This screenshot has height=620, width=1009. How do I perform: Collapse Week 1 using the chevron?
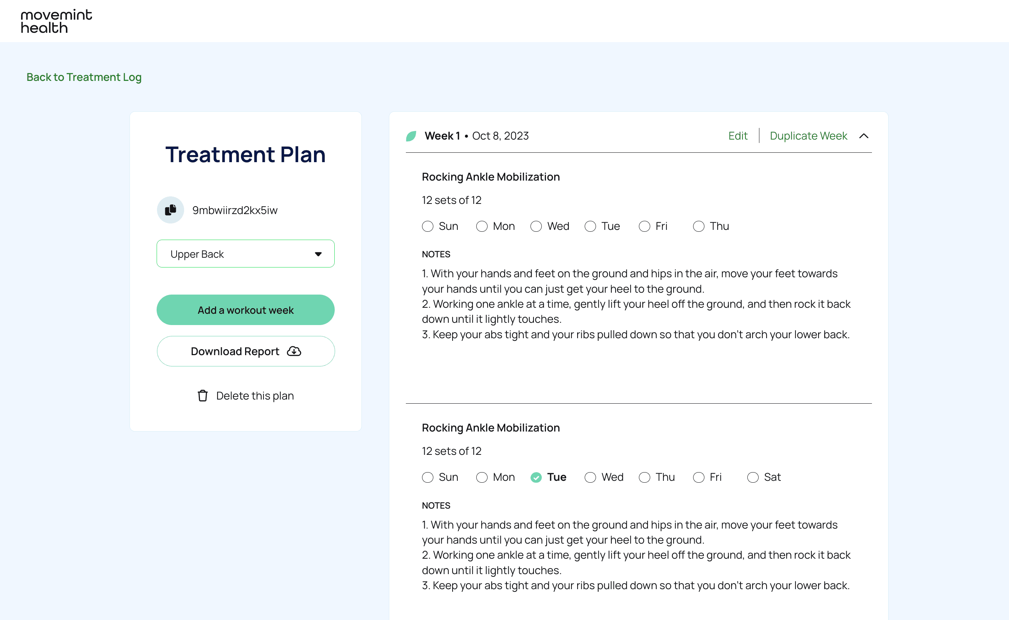click(864, 136)
